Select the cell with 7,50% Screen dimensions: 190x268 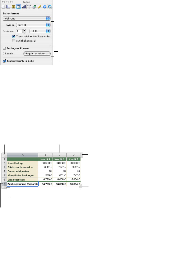(59, 167)
